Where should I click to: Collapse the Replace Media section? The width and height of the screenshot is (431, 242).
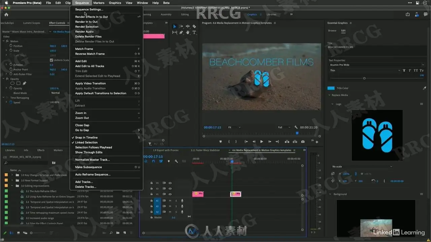pyautogui.click(x=330, y=95)
